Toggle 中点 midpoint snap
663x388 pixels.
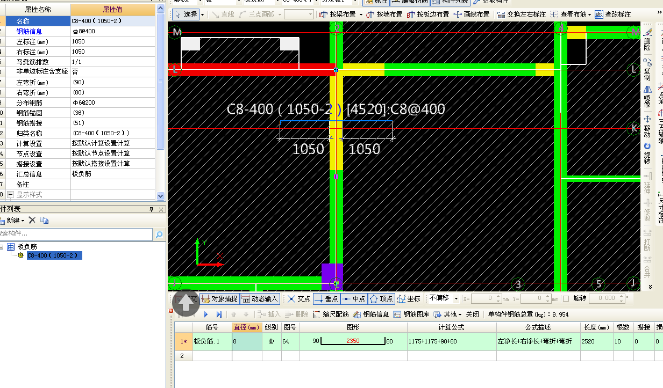click(354, 299)
